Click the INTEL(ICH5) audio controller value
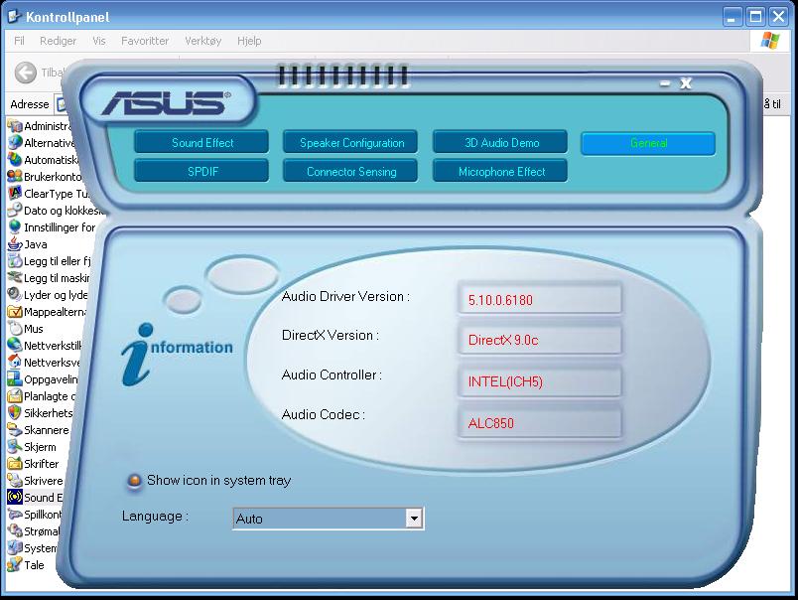798x600 pixels. (x=540, y=381)
